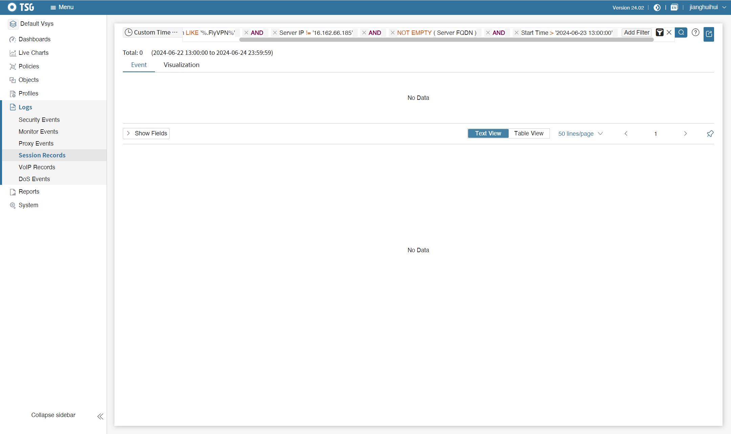Remove the Server IP filter condition
The height and width of the screenshot is (434, 731).
275,33
